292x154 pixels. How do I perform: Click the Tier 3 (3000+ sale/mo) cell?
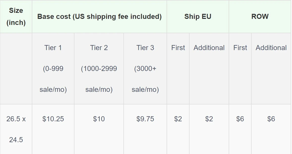point(145,68)
